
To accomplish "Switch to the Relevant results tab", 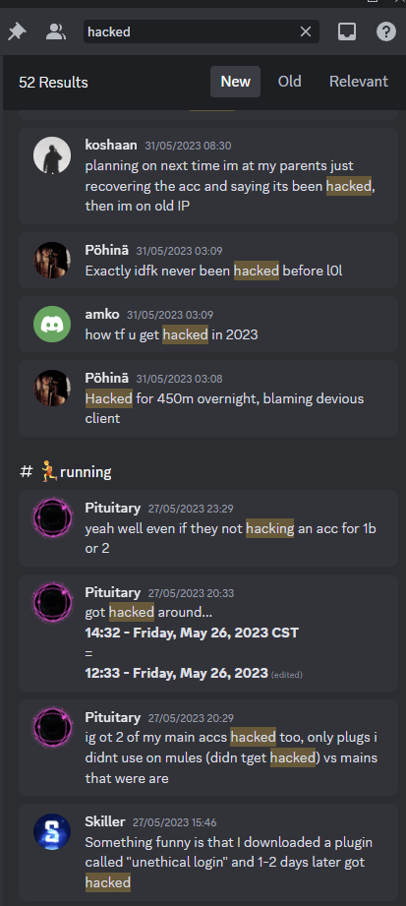I will (359, 82).
